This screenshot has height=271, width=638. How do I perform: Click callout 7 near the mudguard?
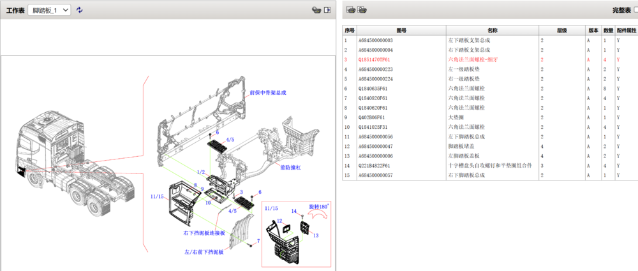pyautogui.click(x=258, y=242)
